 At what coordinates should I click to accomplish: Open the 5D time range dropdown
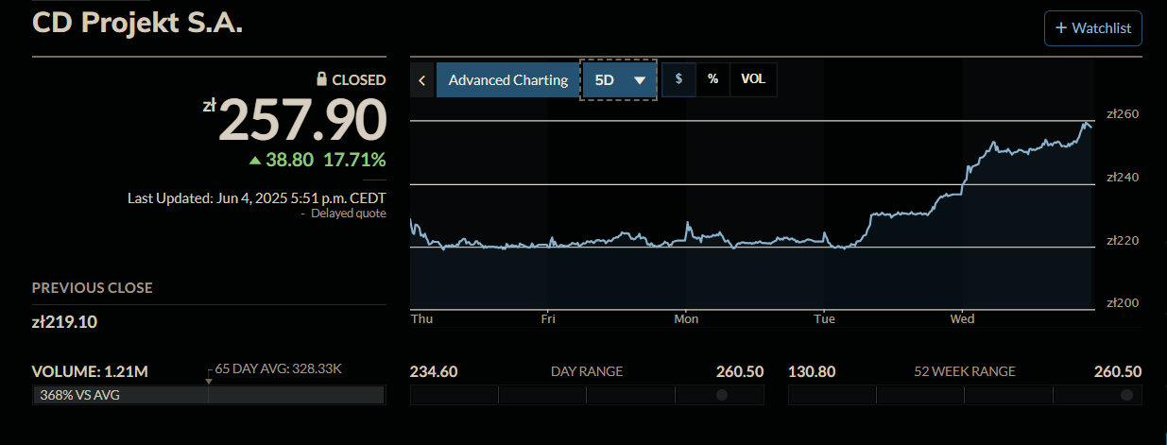[618, 80]
